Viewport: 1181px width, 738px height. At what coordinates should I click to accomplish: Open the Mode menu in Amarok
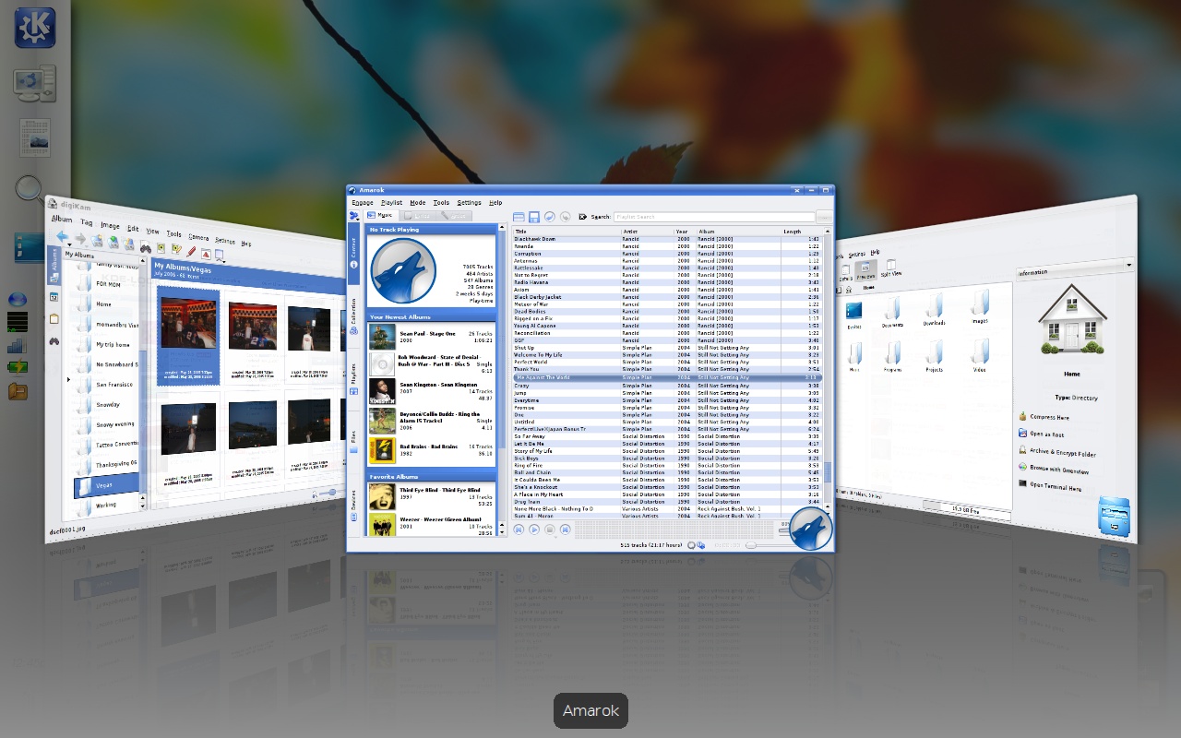[418, 202]
